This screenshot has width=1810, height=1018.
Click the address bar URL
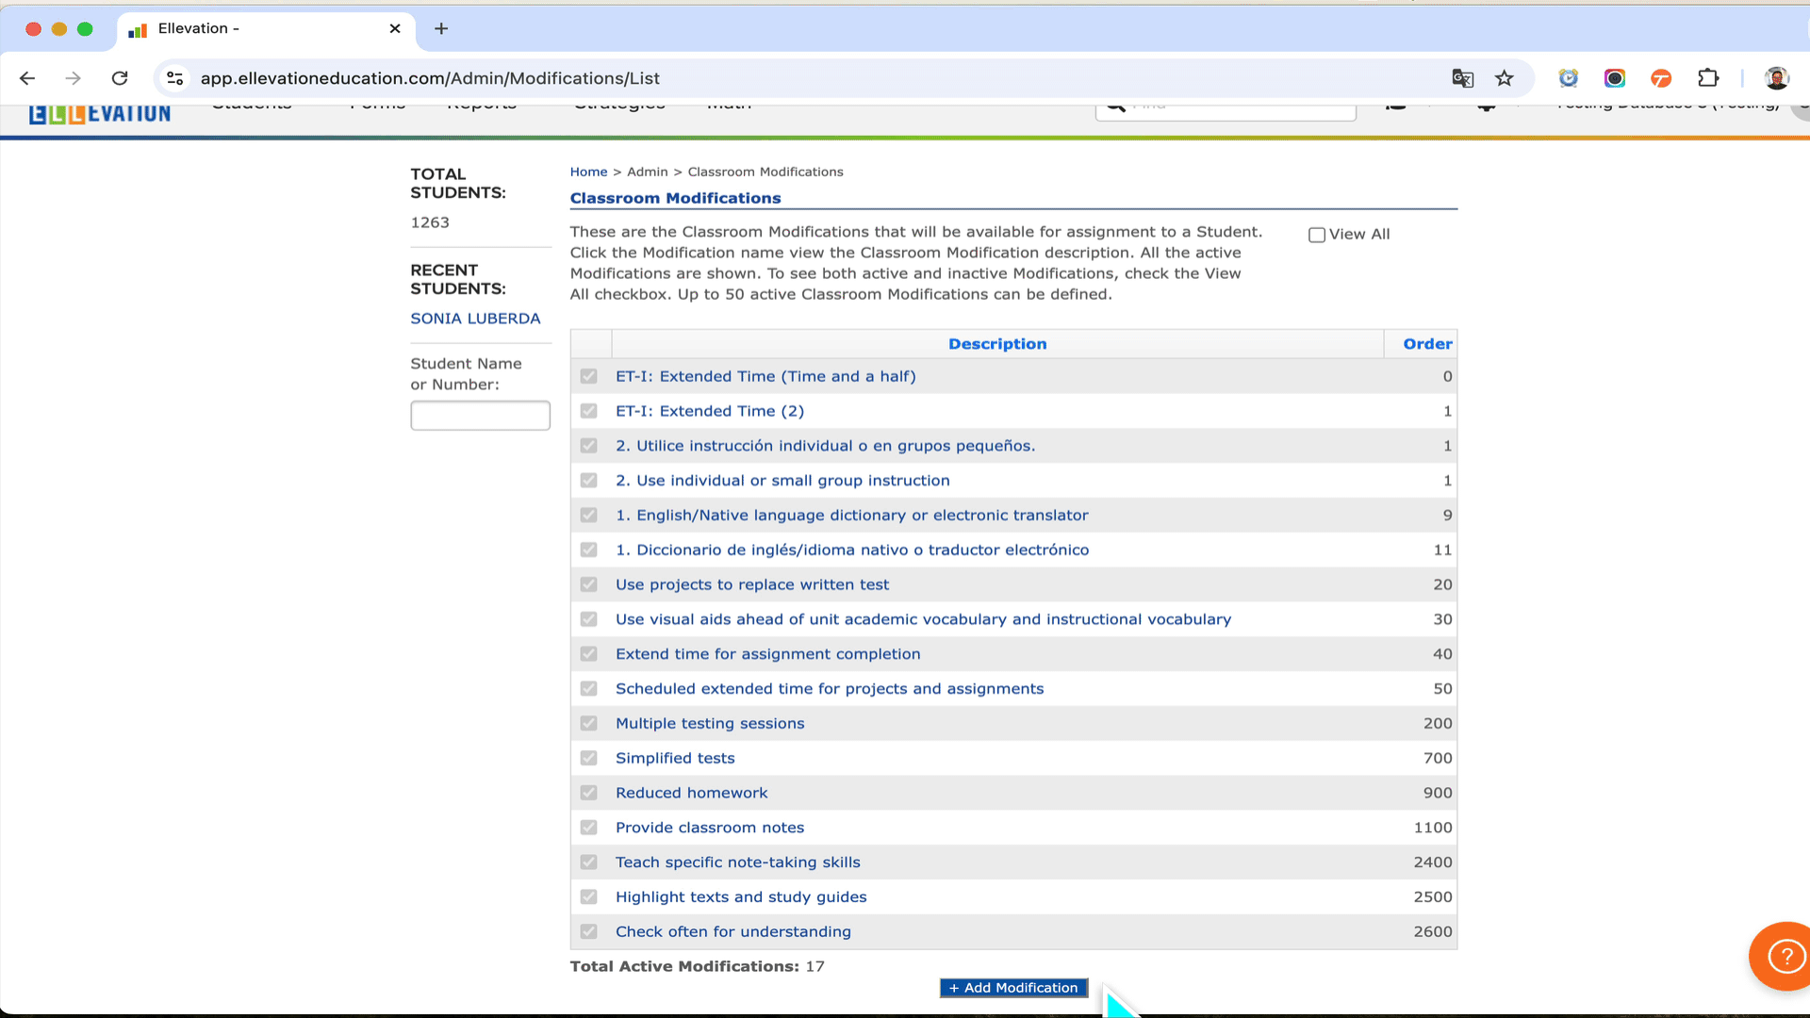430,78
